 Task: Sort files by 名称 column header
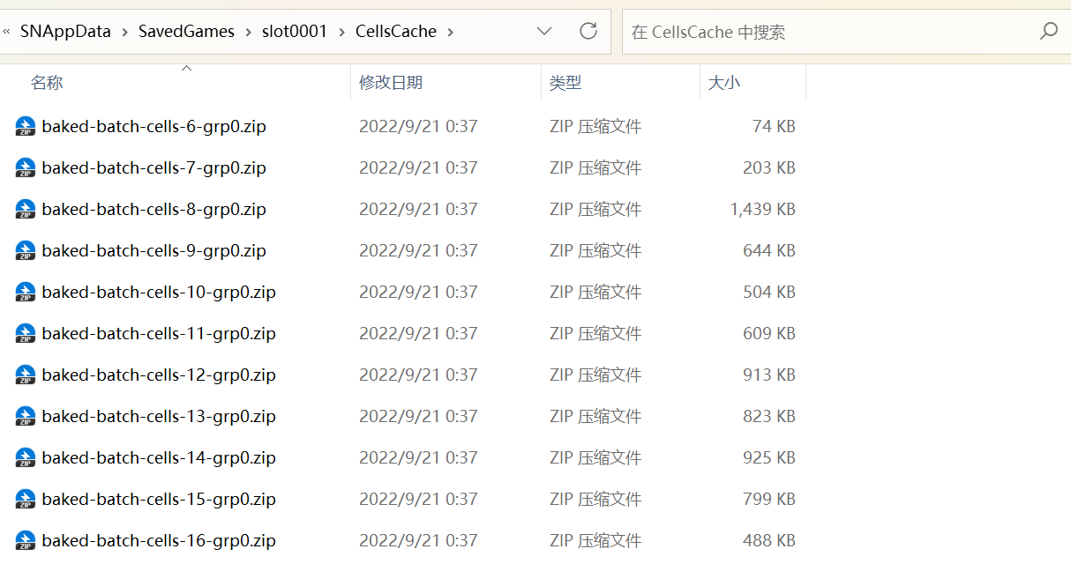(x=47, y=83)
